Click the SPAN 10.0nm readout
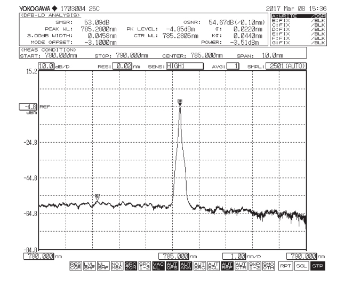344x287 pixels. (272, 55)
